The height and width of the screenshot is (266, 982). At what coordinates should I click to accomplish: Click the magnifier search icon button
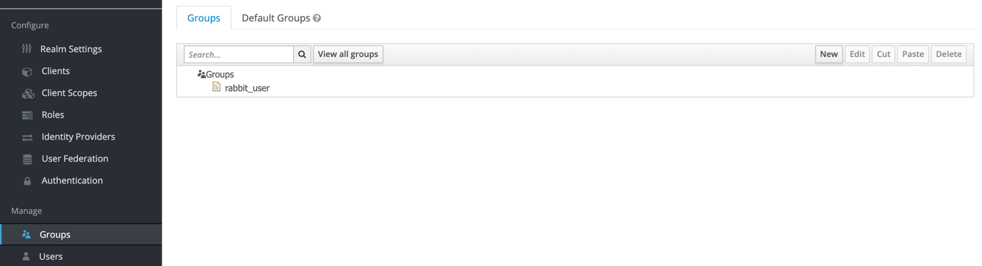tap(302, 54)
